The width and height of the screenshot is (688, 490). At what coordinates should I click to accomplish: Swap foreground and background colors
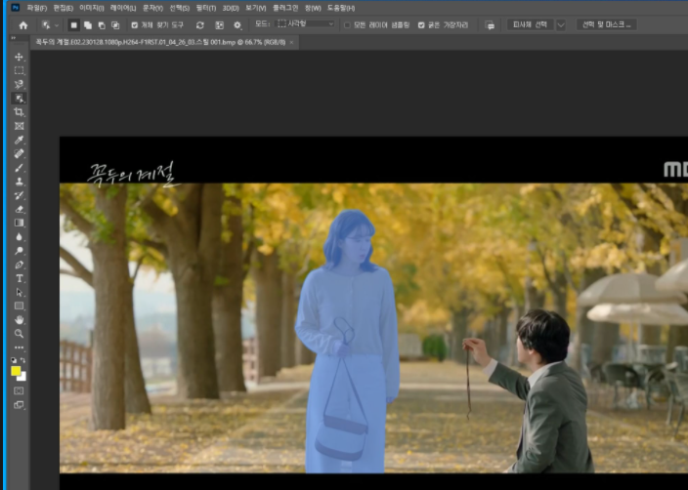click(x=22, y=360)
